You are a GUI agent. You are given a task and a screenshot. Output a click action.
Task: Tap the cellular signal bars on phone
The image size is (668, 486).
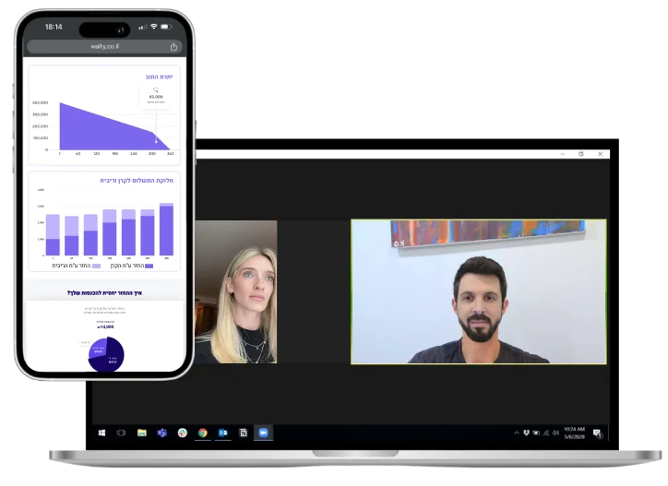[x=143, y=27]
